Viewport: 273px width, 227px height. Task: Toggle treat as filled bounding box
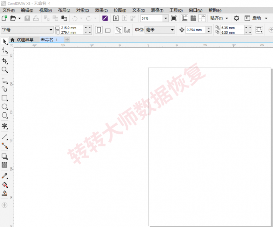tap(259, 30)
